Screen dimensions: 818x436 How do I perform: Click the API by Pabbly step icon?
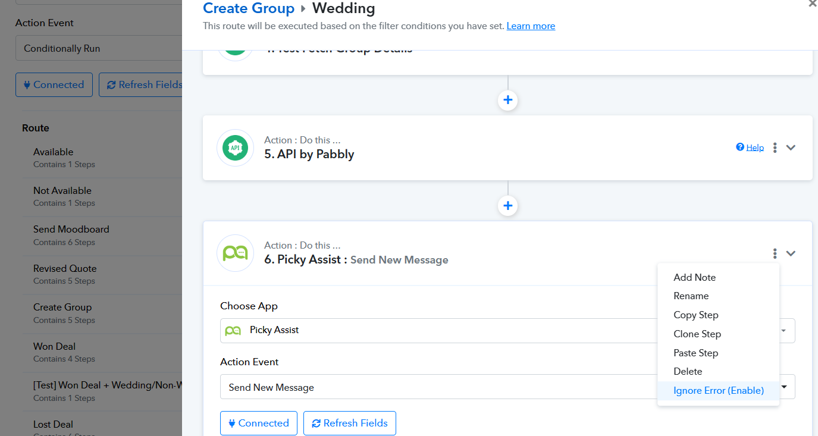point(235,148)
